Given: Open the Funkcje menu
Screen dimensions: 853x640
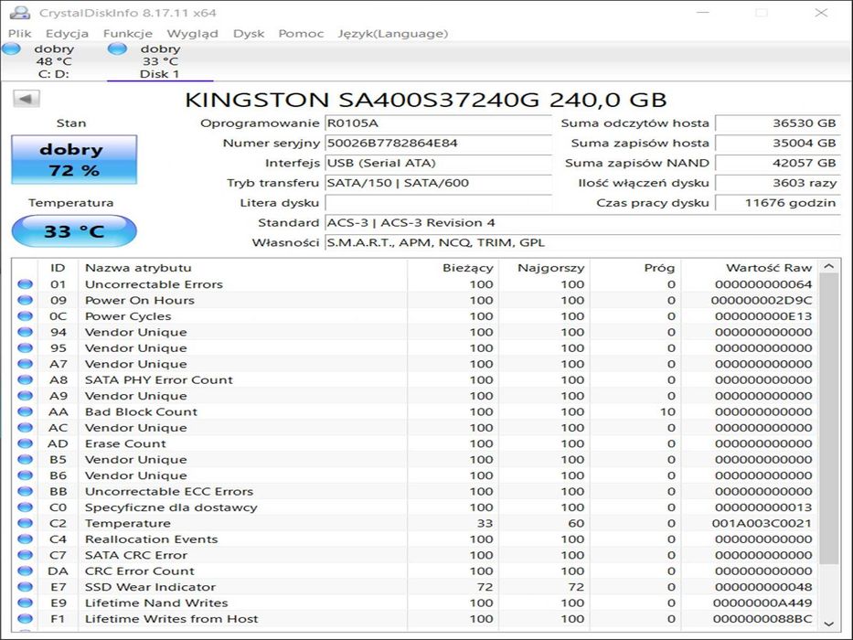Looking at the screenshot, I should coord(128,34).
